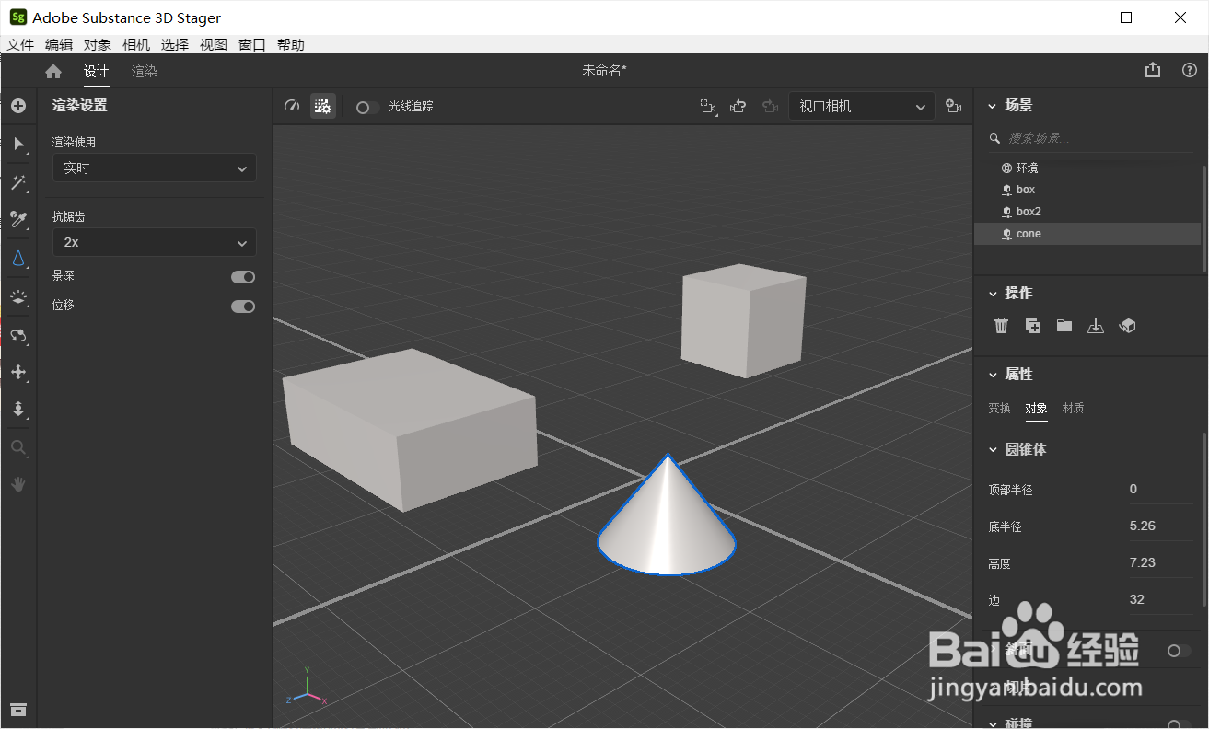Switch to the 设计 mode tab
The height and width of the screenshot is (729, 1209).
[x=97, y=71]
